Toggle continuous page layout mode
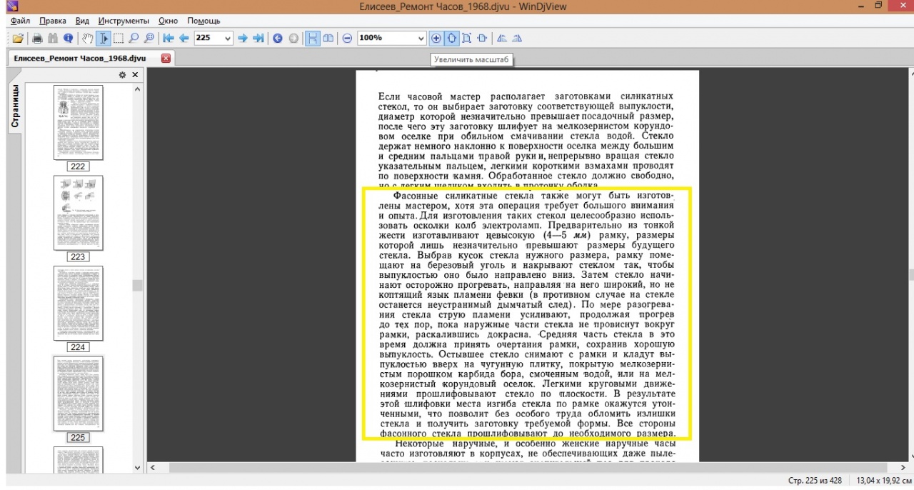The image size is (914, 490). (313, 39)
